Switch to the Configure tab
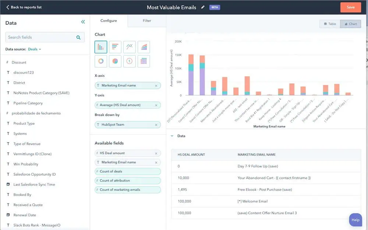368x230 pixels. (x=109, y=21)
